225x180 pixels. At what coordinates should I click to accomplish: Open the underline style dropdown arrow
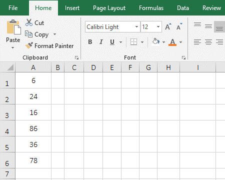[x=120, y=42]
